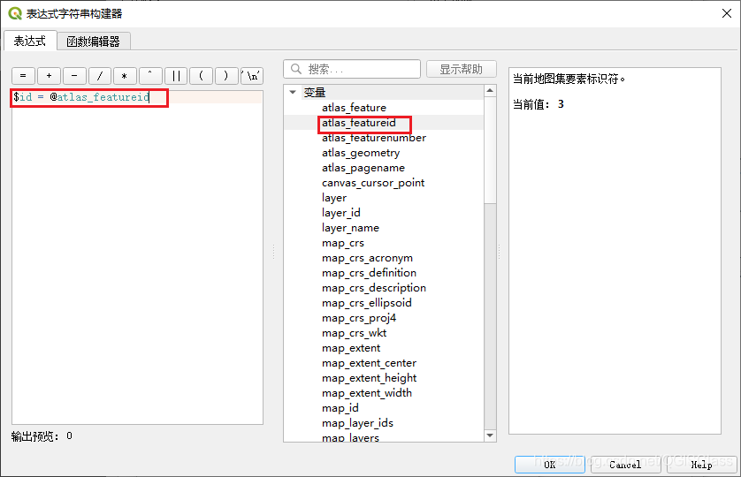Close the expression builder dialog
Viewport: 741px width, 477px height.
[x=726, y=13]
